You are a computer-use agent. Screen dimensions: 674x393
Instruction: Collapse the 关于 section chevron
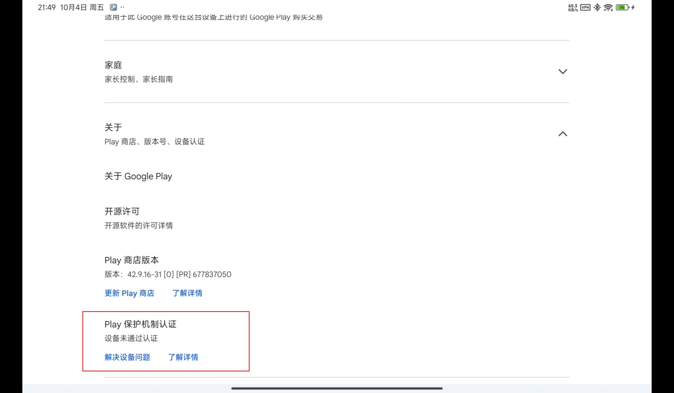pos(563,134)
